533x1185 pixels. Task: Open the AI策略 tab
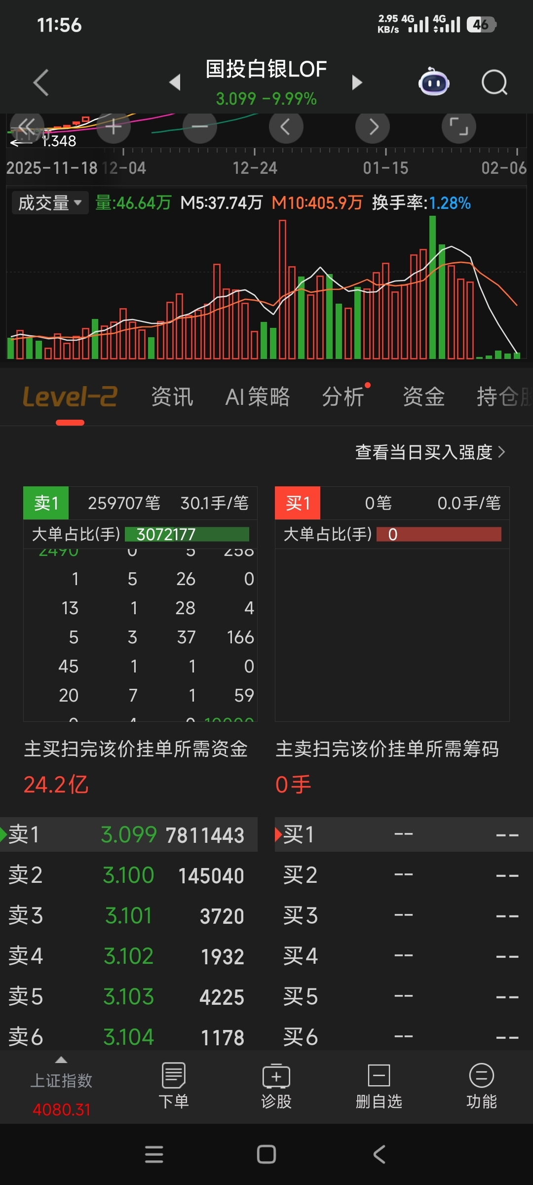pyautogui.click(x=258, y=397)
